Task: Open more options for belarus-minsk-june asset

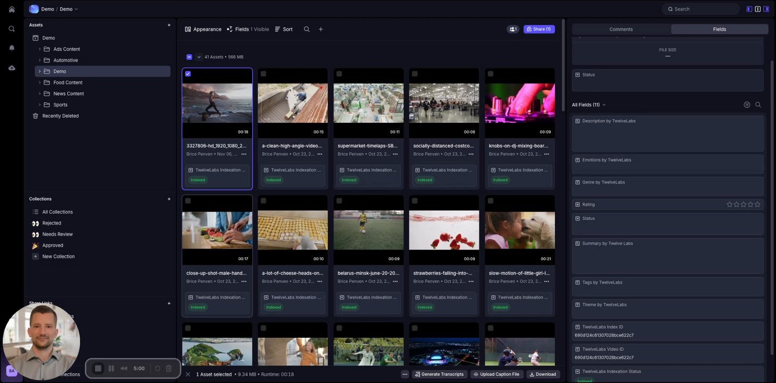Action: [x=395, y=281]
